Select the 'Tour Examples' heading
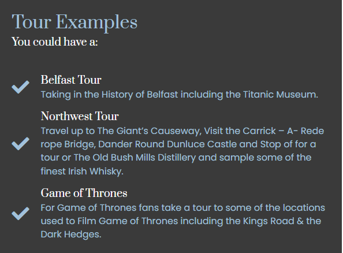 click(74, 22)
